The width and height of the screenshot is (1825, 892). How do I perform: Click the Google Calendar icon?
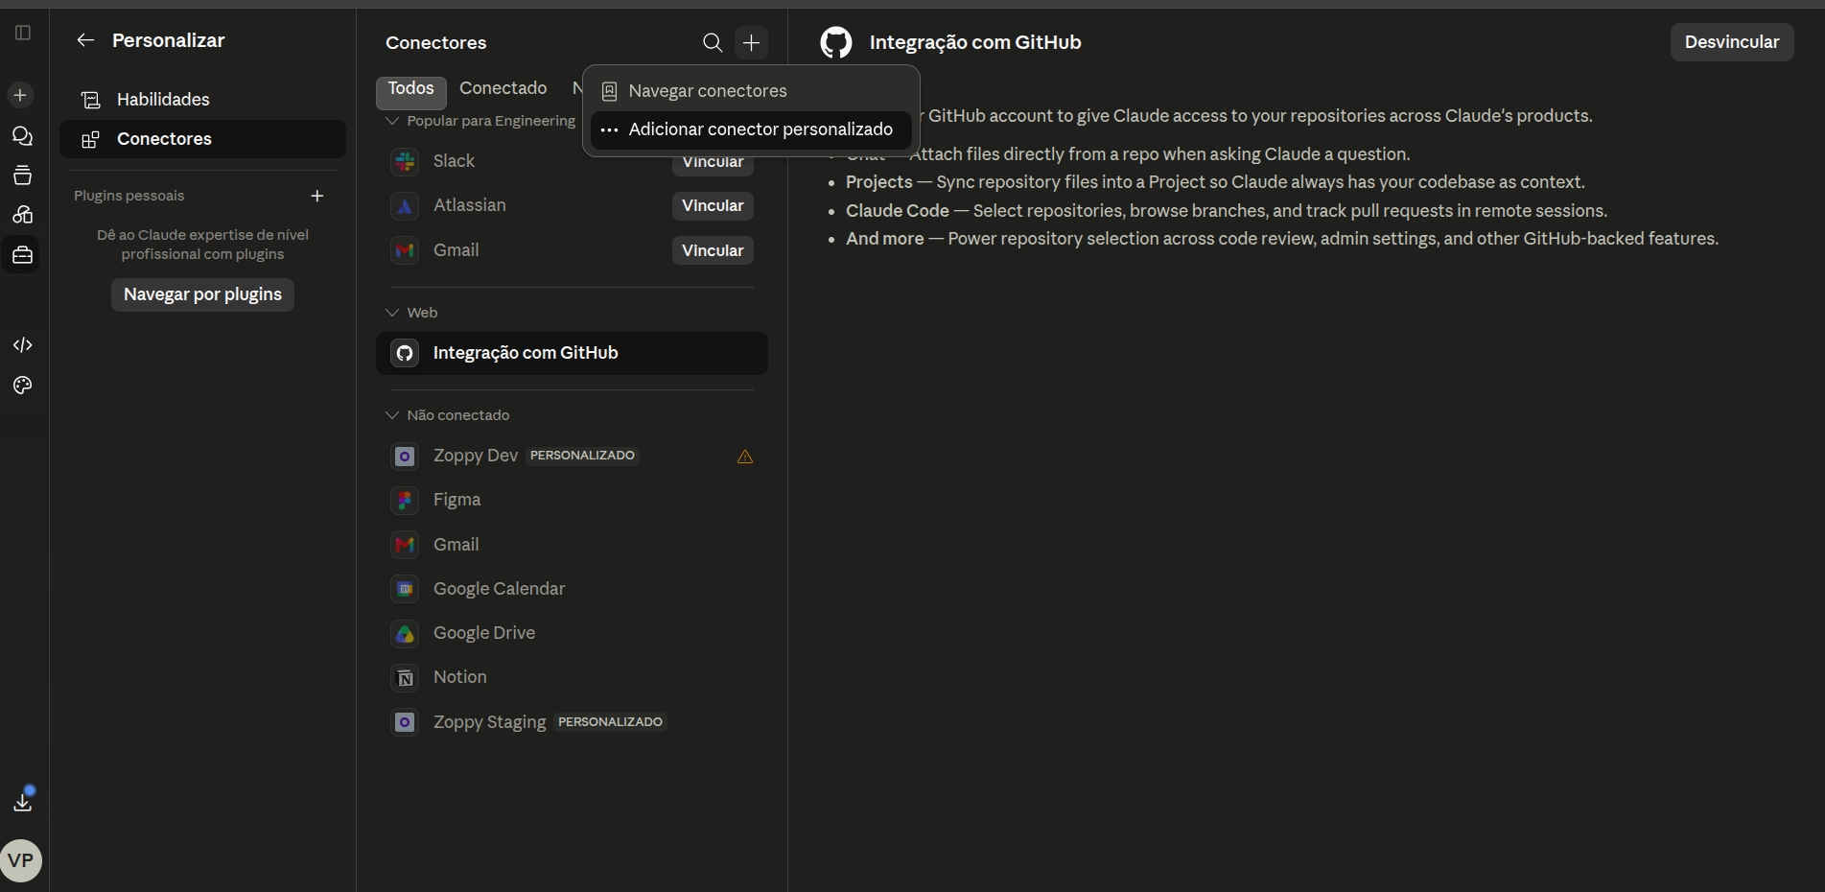[405, 589]
